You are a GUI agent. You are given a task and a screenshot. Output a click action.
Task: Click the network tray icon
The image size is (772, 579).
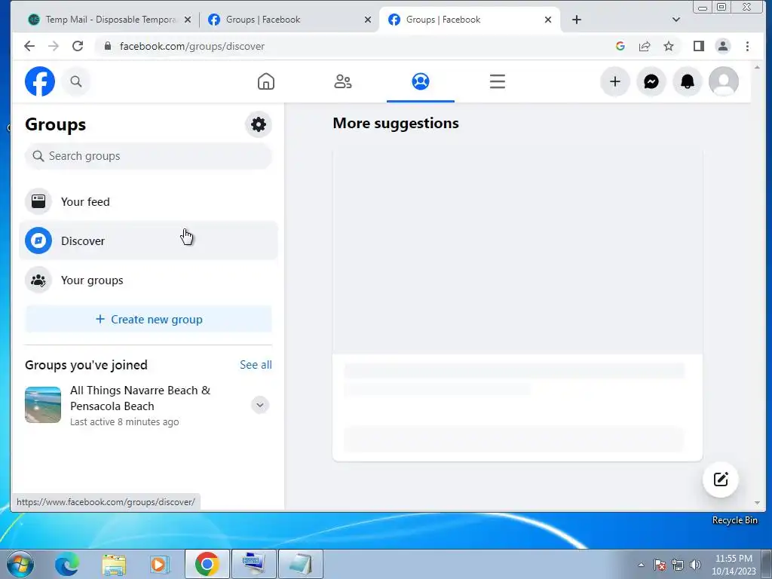[x=678, y=565]
